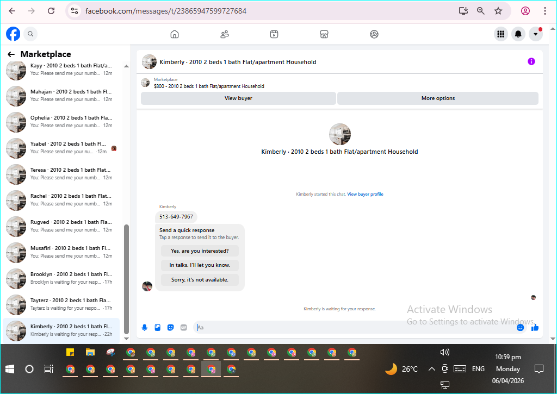Open the Friends icon in top navigation

[225, 34]
